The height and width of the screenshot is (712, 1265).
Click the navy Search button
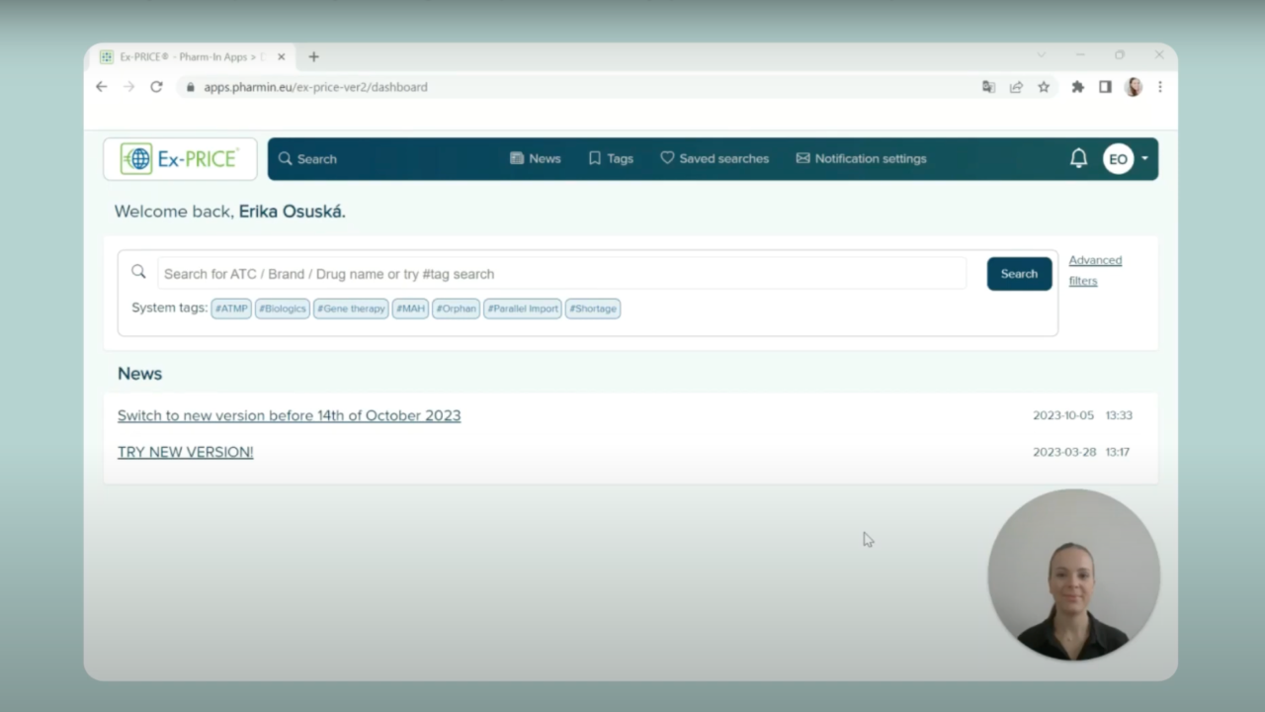coord(1019,274)
